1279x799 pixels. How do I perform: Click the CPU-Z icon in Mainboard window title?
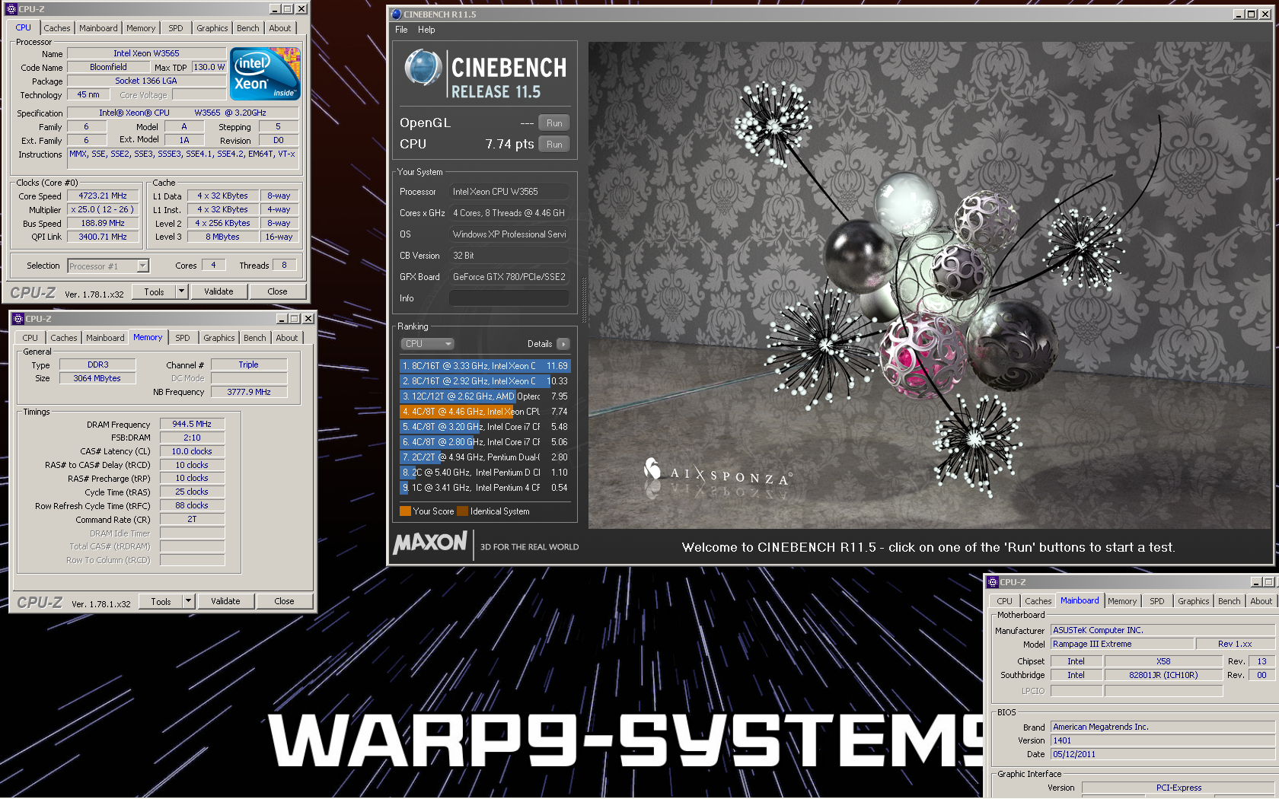click(993, 582)
